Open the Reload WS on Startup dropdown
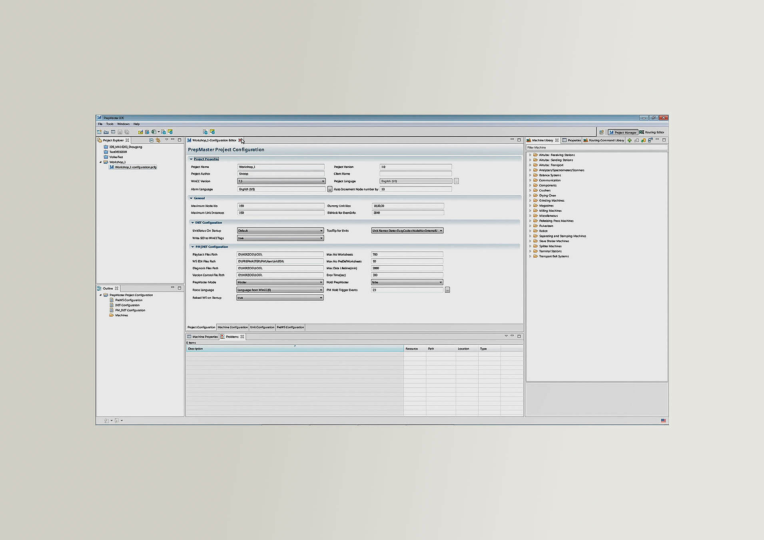764x540 pixels. point(280,298)
